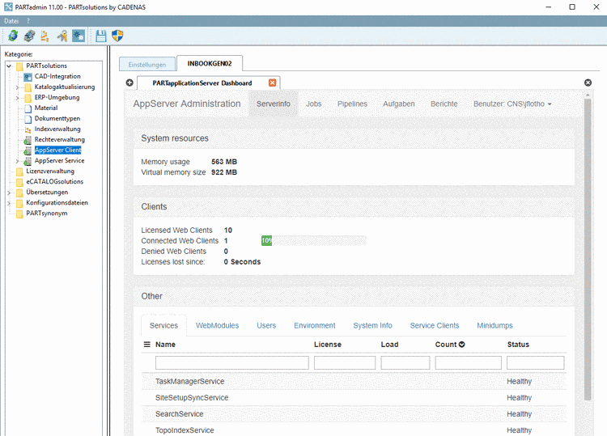Sort by the License column header
This screenshot has width=607, height=436.
[328, 345]
